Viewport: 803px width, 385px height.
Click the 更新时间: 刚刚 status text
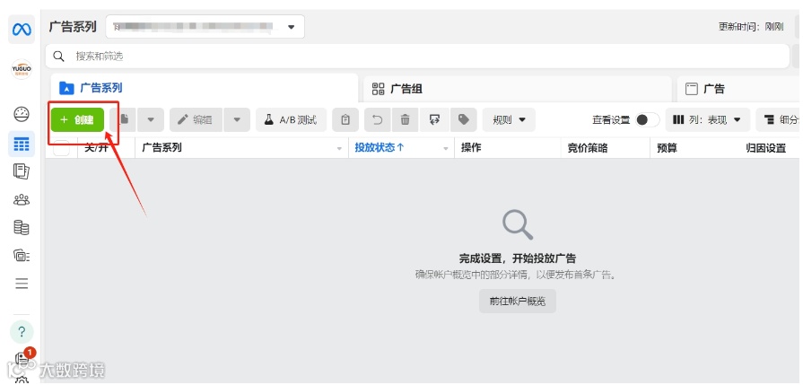point(751,27)
